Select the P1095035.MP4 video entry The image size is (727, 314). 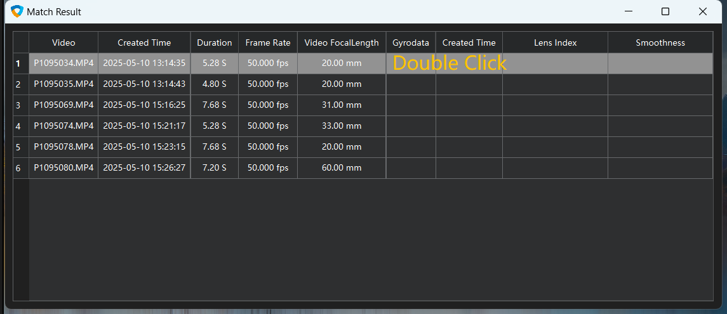tap(63, 84)
